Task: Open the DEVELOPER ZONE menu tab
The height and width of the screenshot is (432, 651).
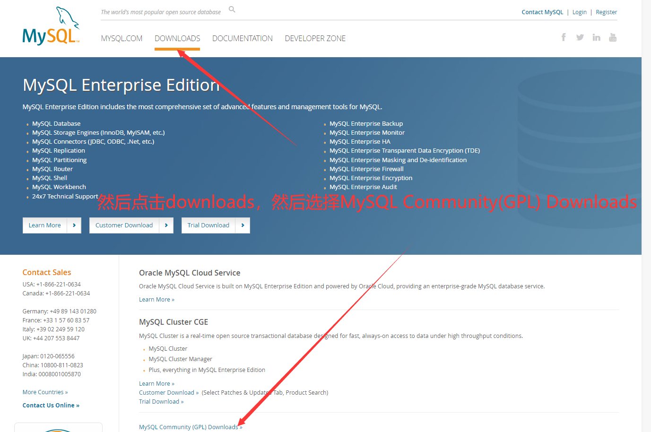Action: (x=315, y=38)
